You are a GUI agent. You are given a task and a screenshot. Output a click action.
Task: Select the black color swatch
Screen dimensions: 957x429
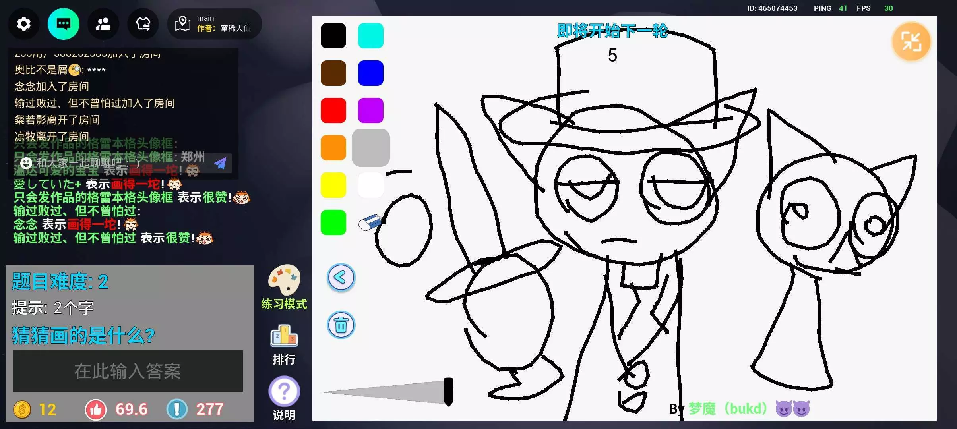pos(333,36)
